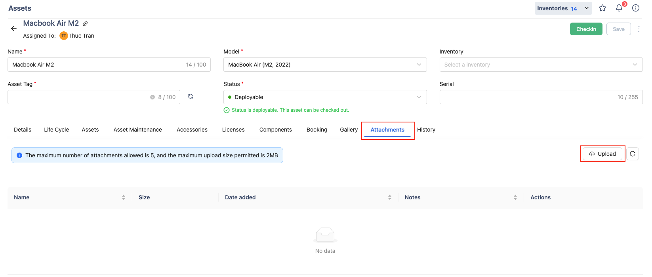Open notifications bell icon
The width and height of the screenshot is (652, 277).
tap(619, 8)
